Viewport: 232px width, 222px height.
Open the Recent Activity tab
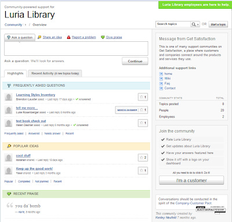(x=55, y=73)
